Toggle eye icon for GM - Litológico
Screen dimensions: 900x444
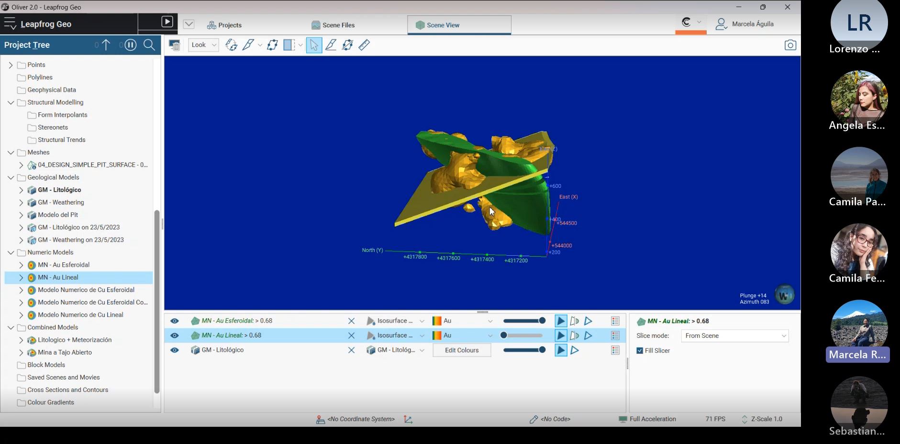tap(175, 350)
